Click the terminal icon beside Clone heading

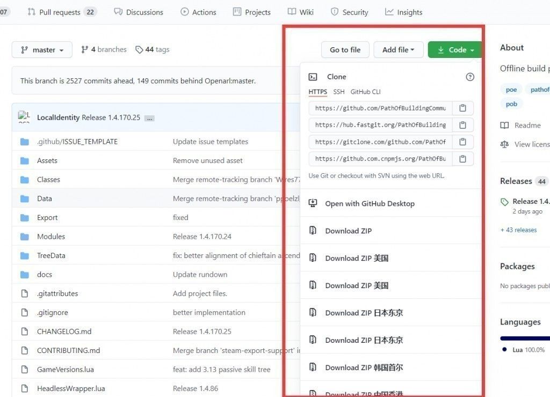pos(313,77)
